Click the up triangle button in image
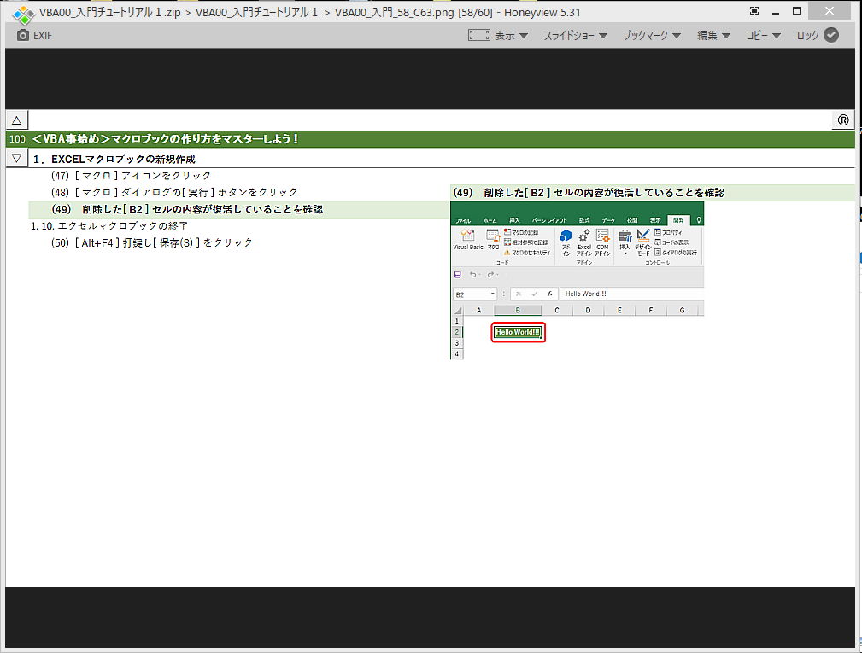 [16, 120]
